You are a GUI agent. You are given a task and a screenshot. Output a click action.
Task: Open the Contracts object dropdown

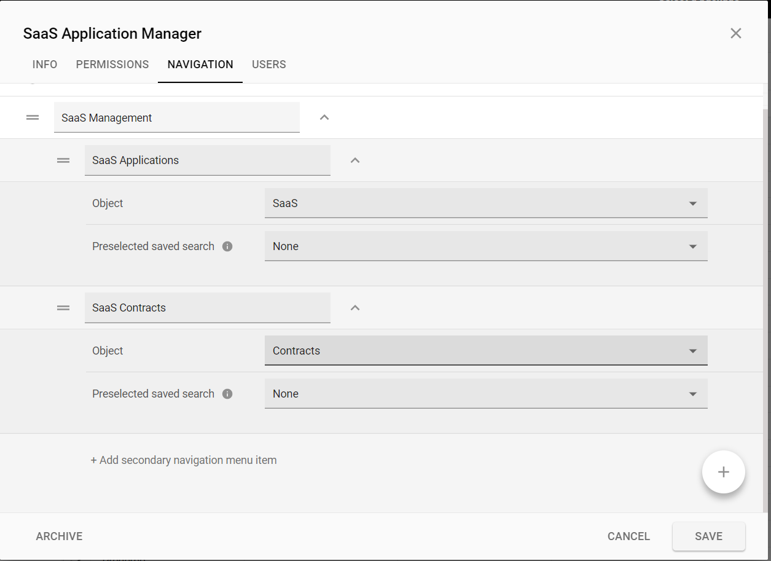point(485,350)
